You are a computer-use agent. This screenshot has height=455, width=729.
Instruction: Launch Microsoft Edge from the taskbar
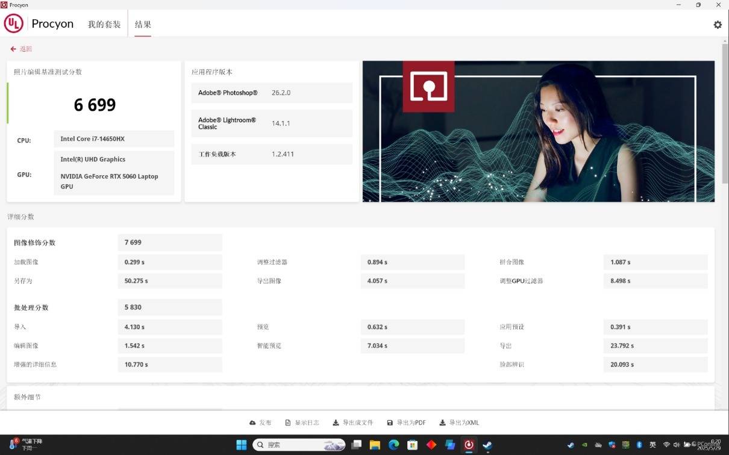[x=393, y=445]
